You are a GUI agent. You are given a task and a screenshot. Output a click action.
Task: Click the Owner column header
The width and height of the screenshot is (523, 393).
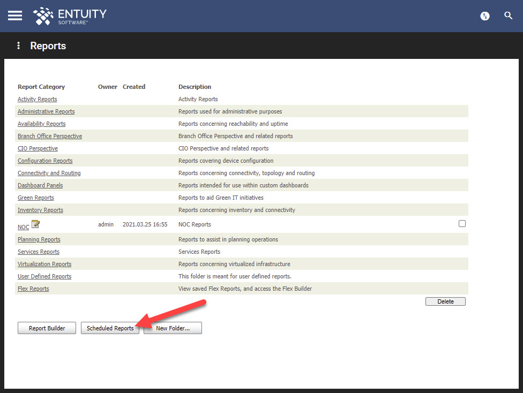tap(107, 87)
